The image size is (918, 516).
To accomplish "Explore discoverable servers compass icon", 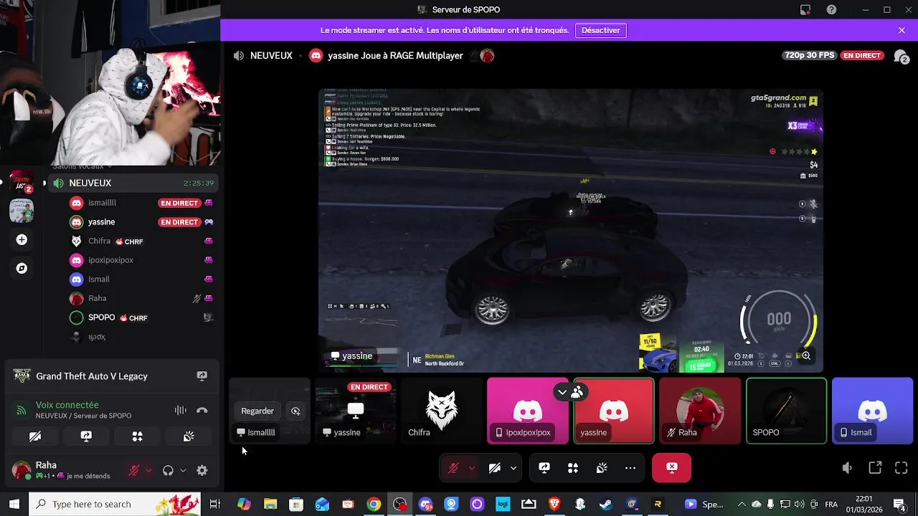I will [22, 269].
